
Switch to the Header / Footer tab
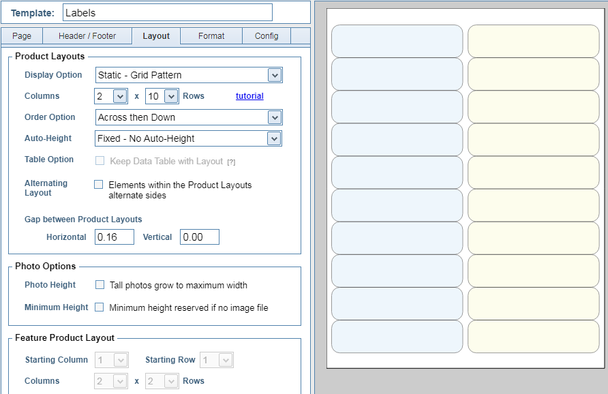87,36
